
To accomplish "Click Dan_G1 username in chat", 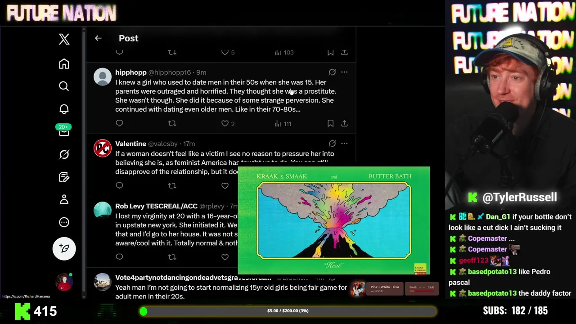I will (498, 216).
